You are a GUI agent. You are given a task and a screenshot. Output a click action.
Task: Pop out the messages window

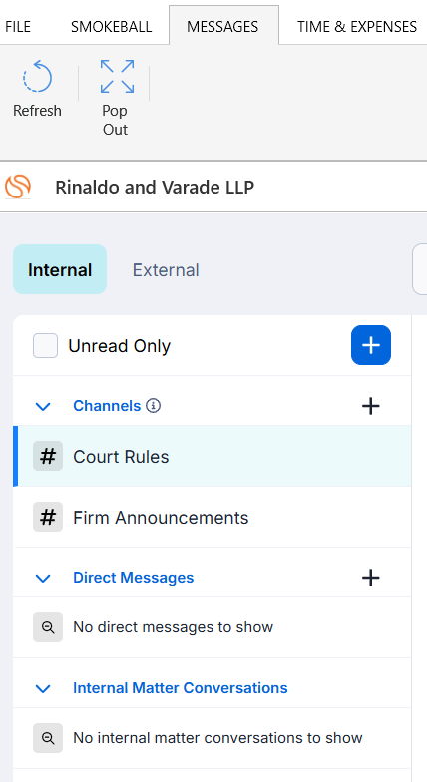[117, 76]
